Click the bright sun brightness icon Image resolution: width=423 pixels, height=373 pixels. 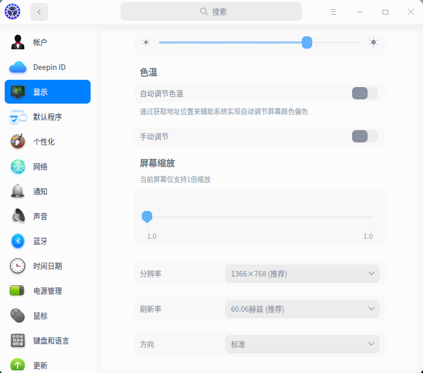[373, 42]
